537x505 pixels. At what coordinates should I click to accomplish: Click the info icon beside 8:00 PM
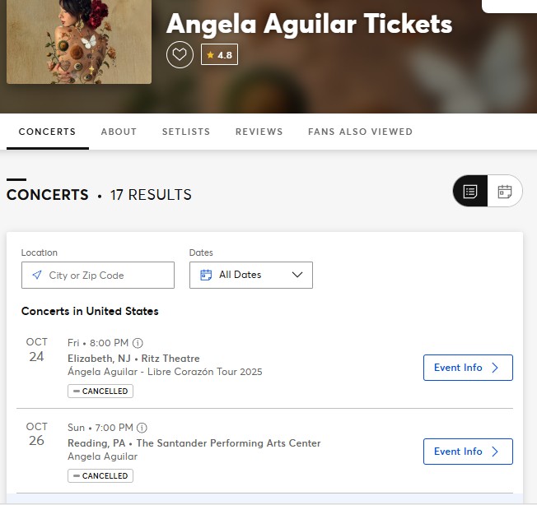(x=138, y=343)
